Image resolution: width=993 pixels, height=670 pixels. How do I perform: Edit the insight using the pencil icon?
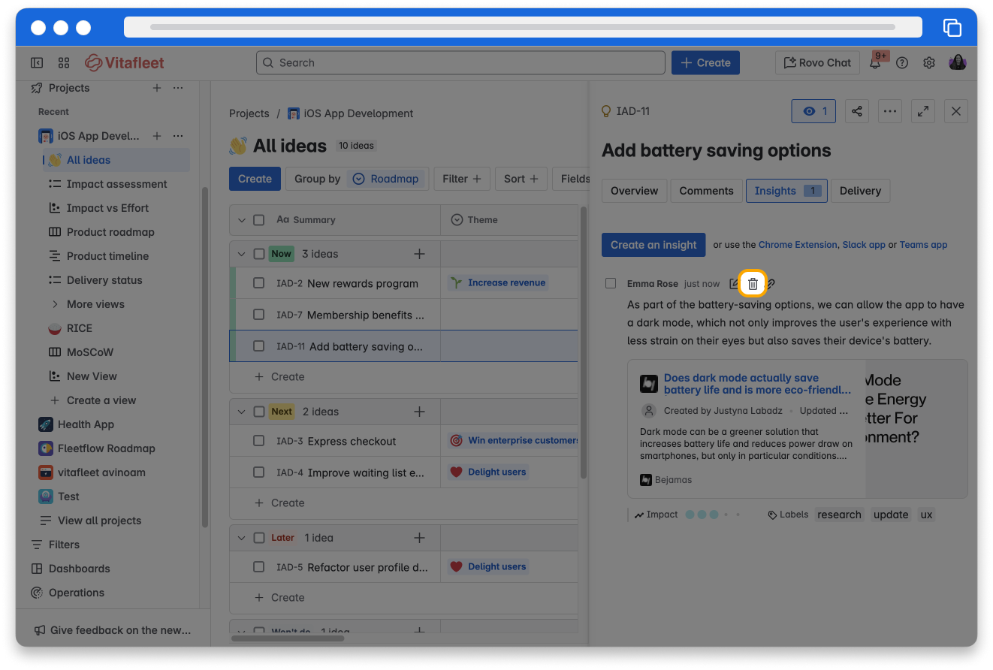(x=734, y=284)
